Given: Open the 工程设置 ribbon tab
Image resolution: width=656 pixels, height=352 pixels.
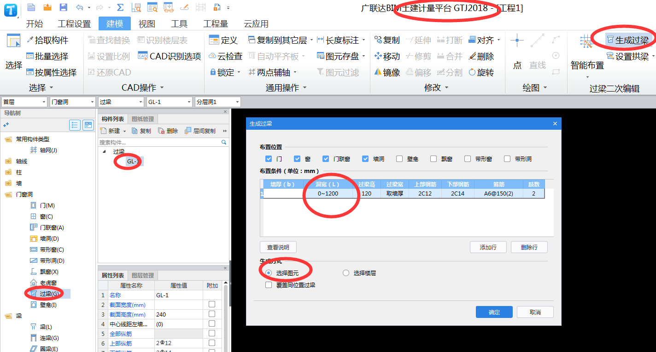Looking at the screenshot, I should [74, 24].
